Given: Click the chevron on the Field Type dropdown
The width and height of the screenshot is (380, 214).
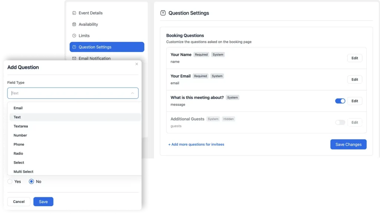Looking at the screenshot, I should coord(133,93).
